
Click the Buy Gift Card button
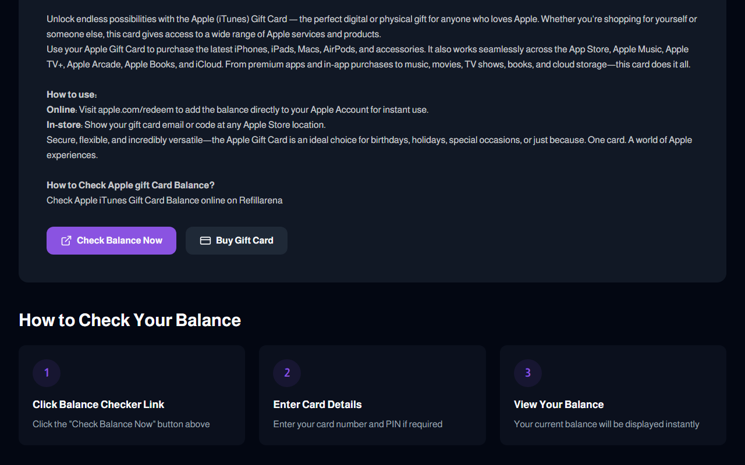pyautogui.click(x=236, y=241)
